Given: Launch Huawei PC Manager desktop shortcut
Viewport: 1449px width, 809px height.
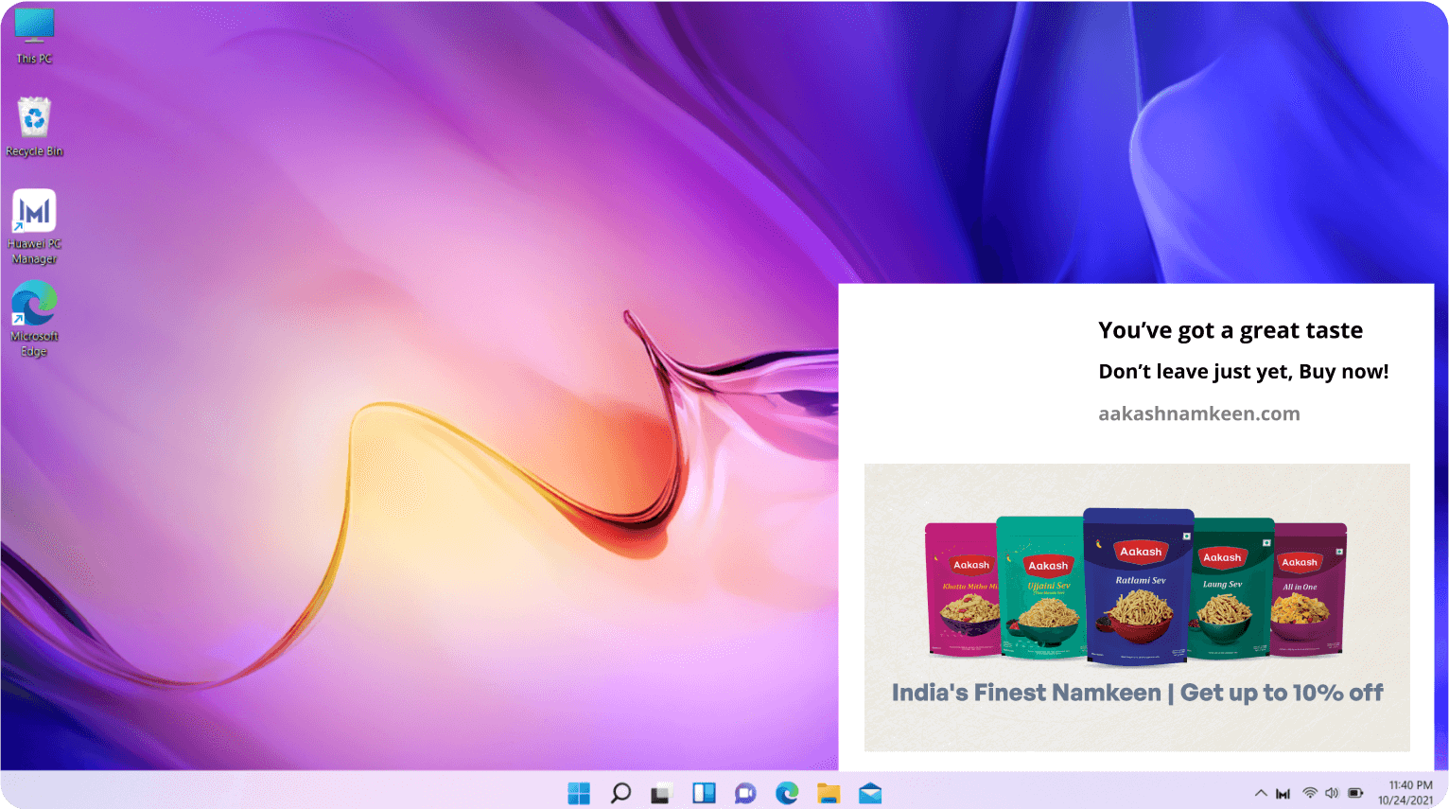Looking at the screenshot, I should pyautogui.click(x=34, y=227).
